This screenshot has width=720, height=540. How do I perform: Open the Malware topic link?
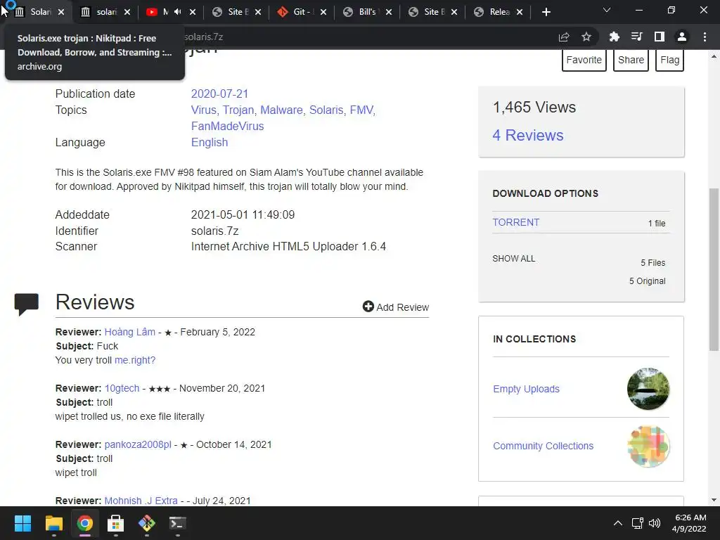click(x=281, y=110)
